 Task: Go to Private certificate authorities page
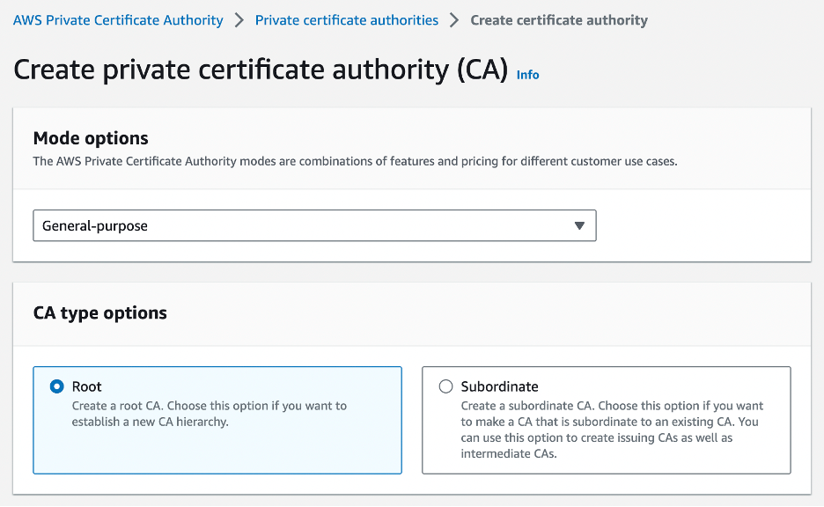tap(346, 19)
